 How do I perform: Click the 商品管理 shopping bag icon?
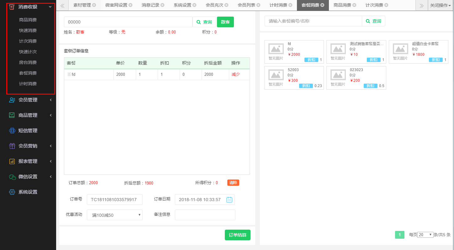(x=12, y=115)
